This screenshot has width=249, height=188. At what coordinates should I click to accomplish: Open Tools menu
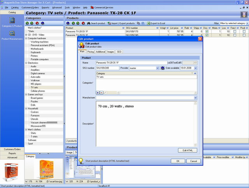pyautogui.click(x=67, y=7)
